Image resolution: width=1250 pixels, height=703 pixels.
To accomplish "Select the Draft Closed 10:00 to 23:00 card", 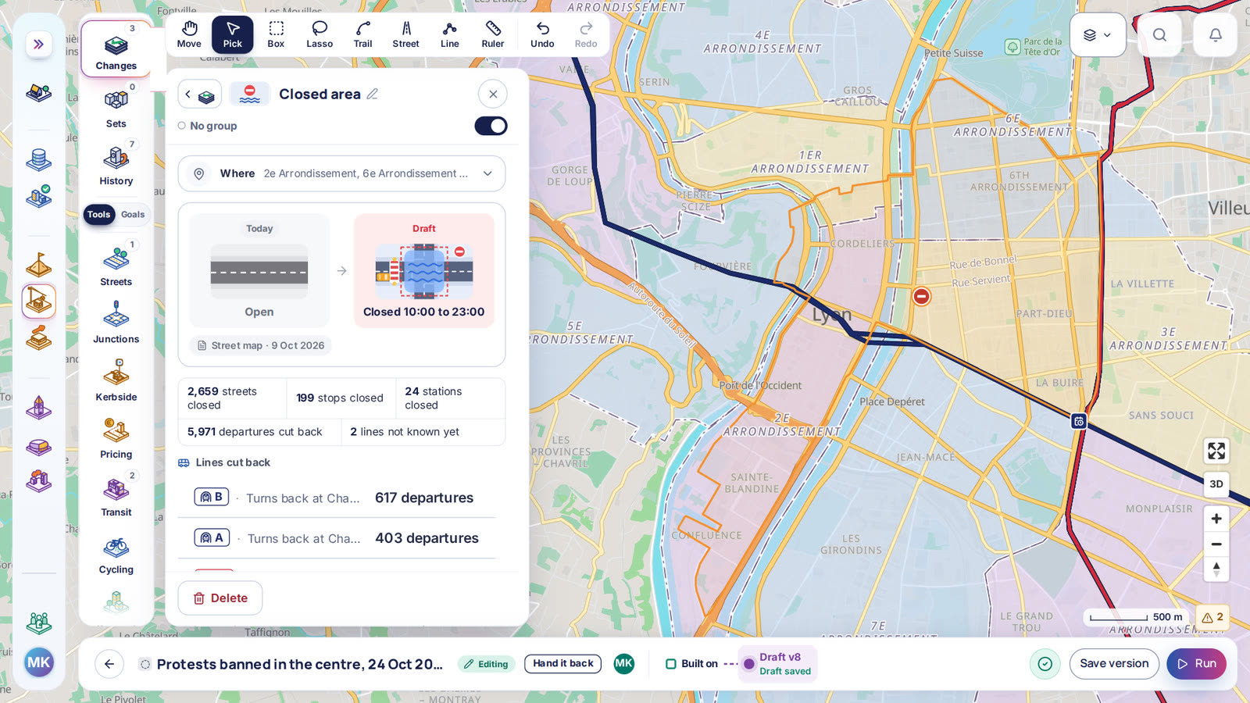I will coord(424,270).
